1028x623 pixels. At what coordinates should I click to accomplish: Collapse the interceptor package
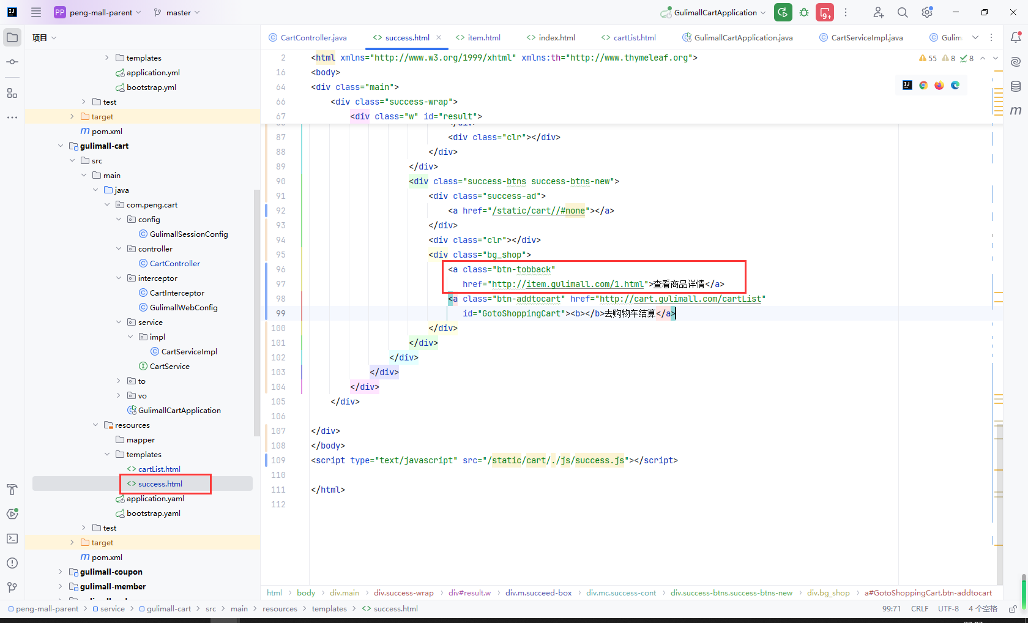[x=119, y=278]
